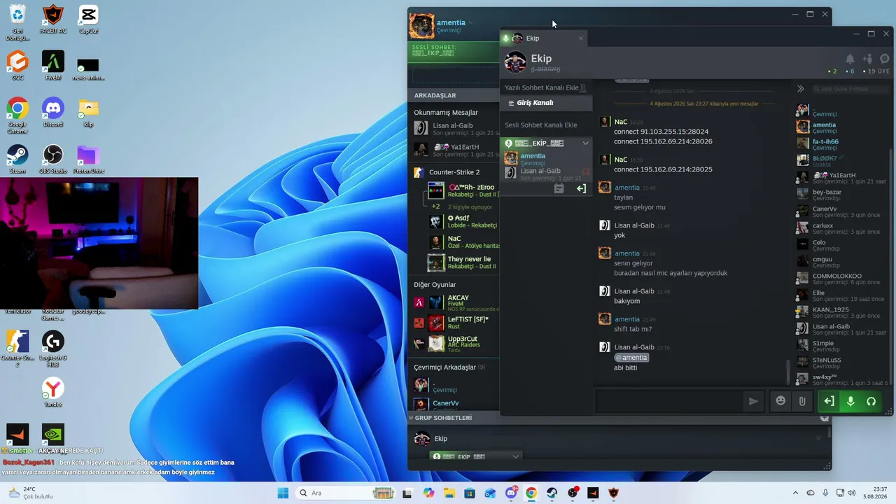
Task: Attach a file with the paperclip icon
Action: 802,401
